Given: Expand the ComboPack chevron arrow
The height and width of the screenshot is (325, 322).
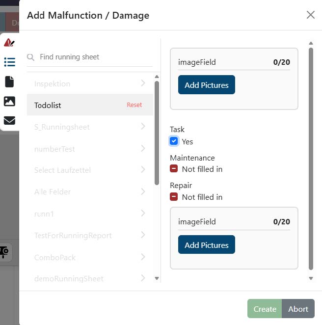Looking at the screenshot, I should point(143,257).
